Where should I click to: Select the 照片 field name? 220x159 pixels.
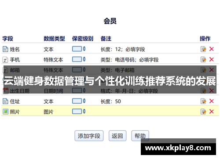(15, 112)
